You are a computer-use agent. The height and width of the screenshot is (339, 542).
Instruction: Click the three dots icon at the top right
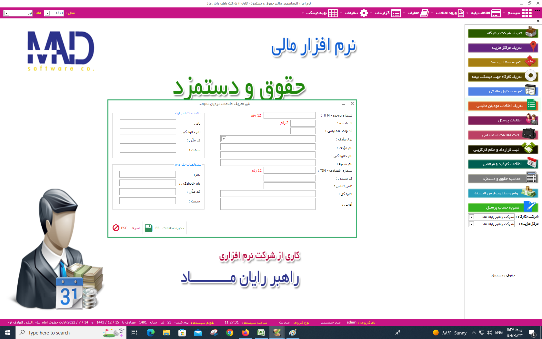537,10
